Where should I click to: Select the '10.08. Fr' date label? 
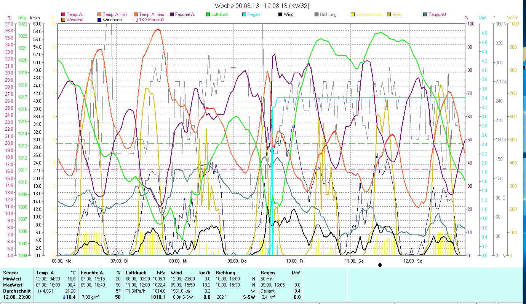tap(295, 261)
